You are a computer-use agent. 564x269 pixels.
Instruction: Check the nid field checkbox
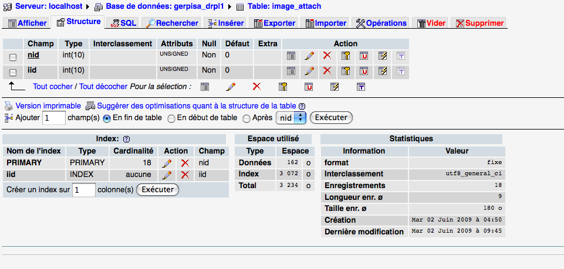click(x=12, y=57)
